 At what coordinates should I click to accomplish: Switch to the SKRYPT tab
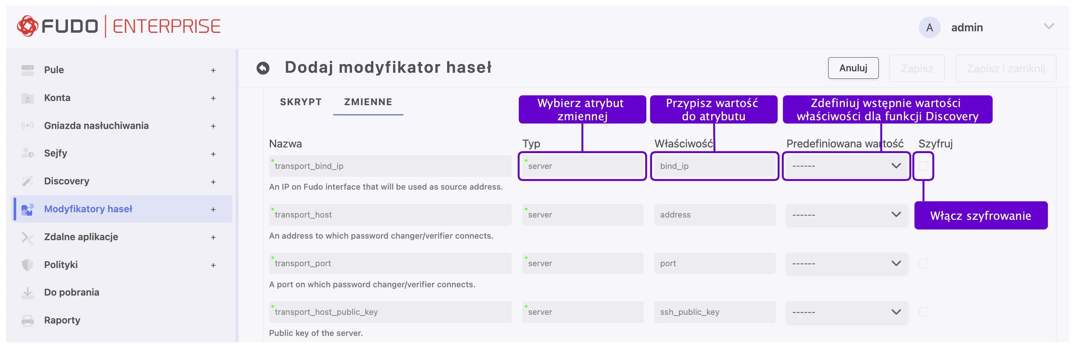point(300,102)
